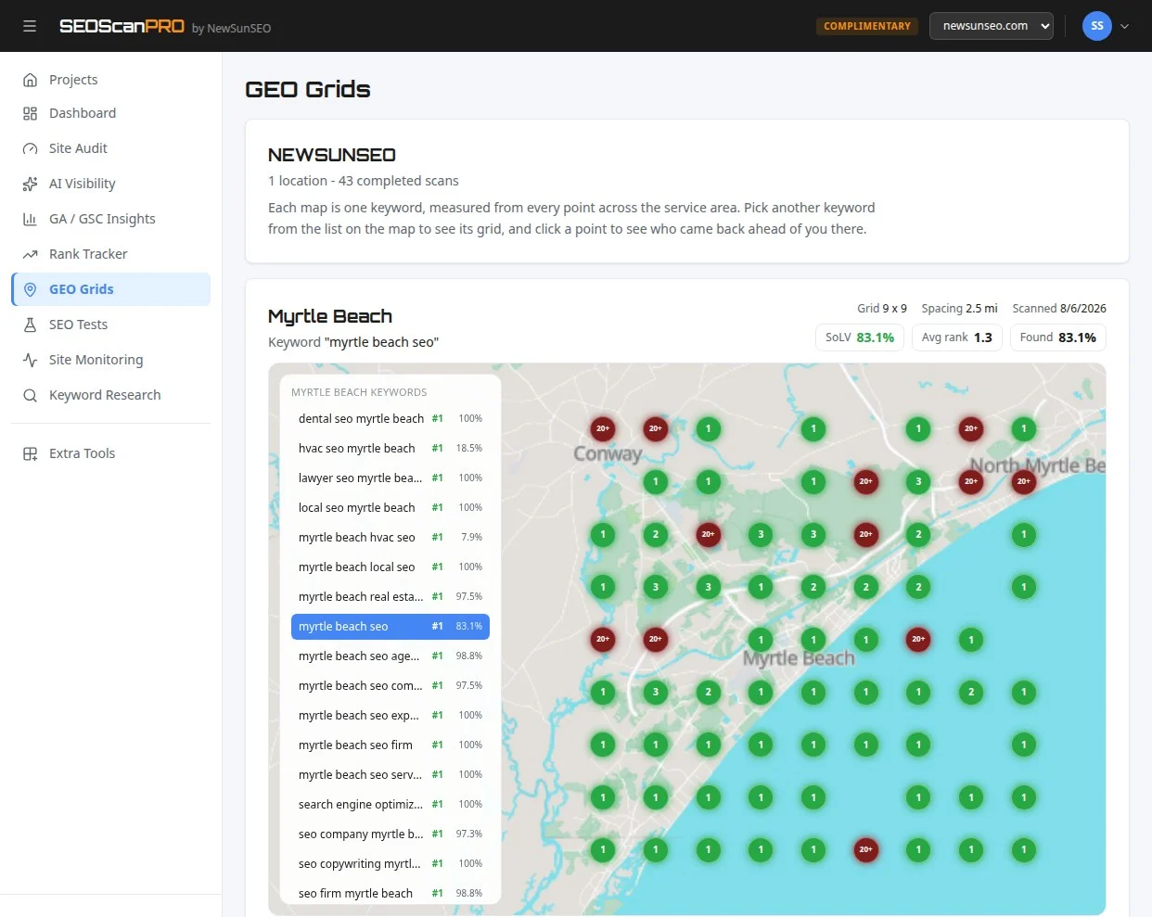Click the Rank Tracker trend icon
Screen dimensions: 1152x917
(x=30, y=254)
